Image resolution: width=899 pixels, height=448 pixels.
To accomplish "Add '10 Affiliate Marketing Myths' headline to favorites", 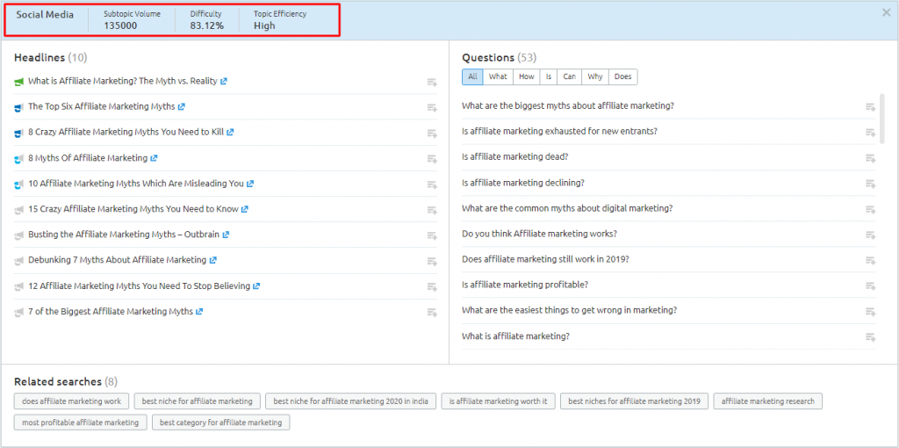I will [x=432, y=184].
